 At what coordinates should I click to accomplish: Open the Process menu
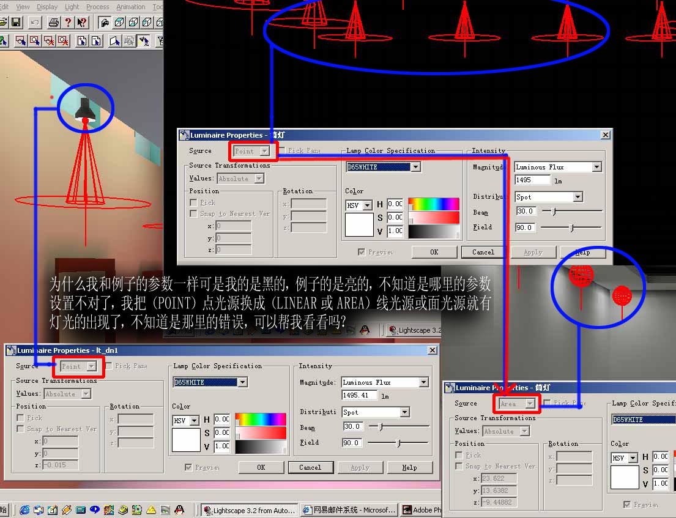(98, 7)
